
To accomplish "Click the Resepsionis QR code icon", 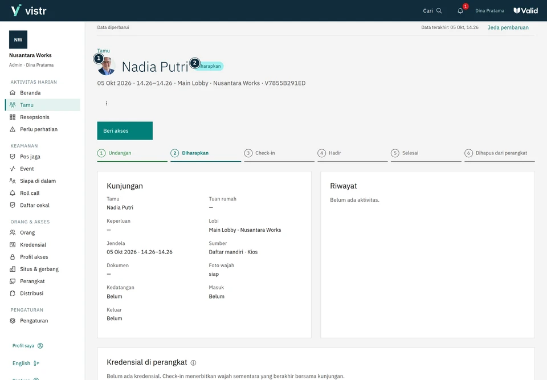I will coord(13,117).
